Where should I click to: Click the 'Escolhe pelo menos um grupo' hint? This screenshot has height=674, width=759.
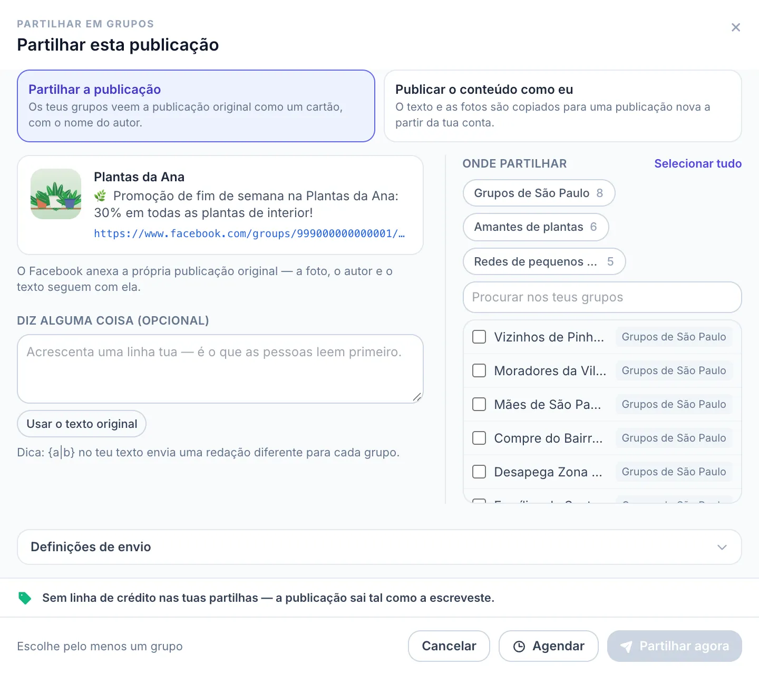pyautogui.click(x=100, y=646)
